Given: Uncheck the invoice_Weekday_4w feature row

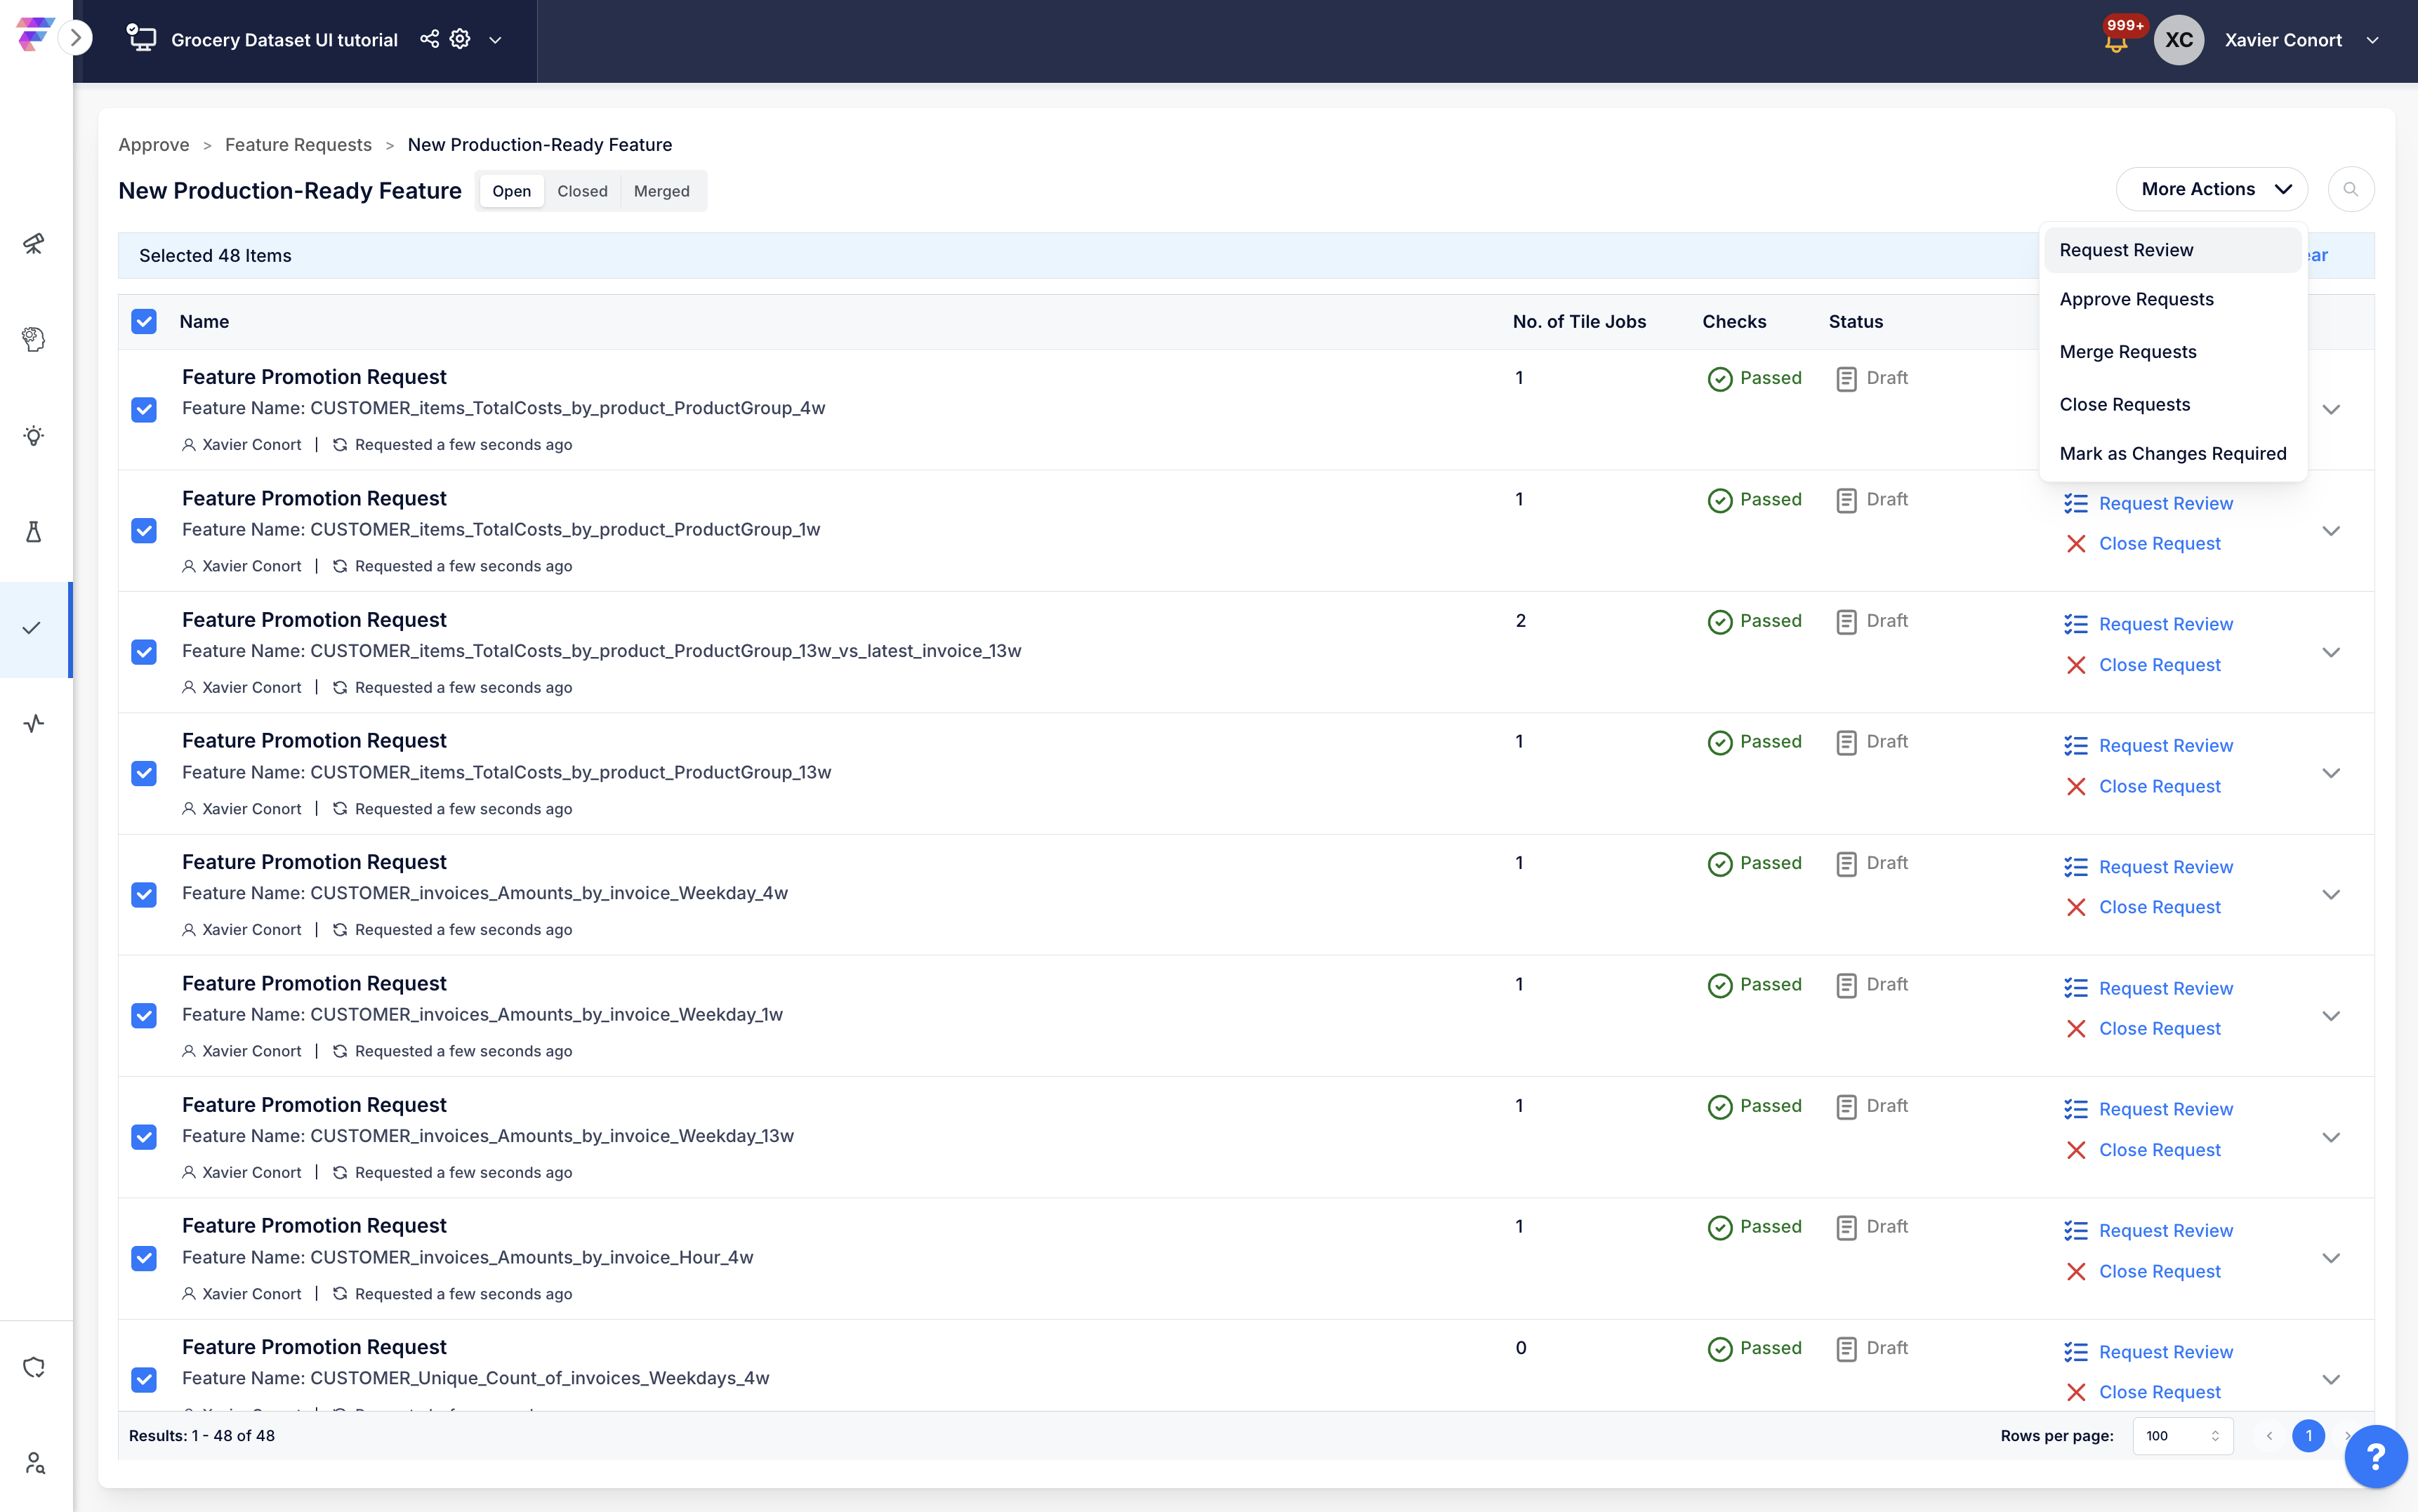Looking at the screenshot, I should coord(144,894).
